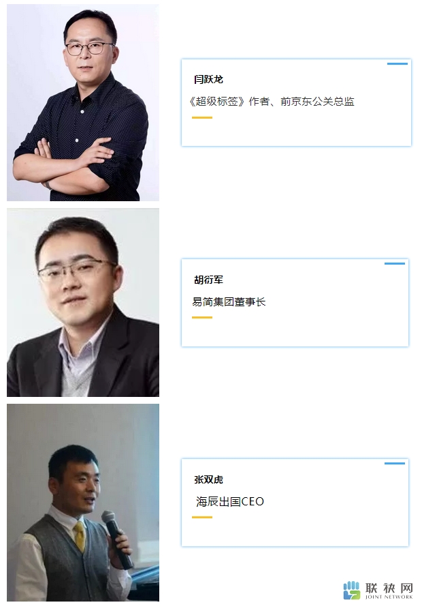Click the 联袂网 Chinese logo text
The image size is (422, 607).
click(x=389, y=588)
